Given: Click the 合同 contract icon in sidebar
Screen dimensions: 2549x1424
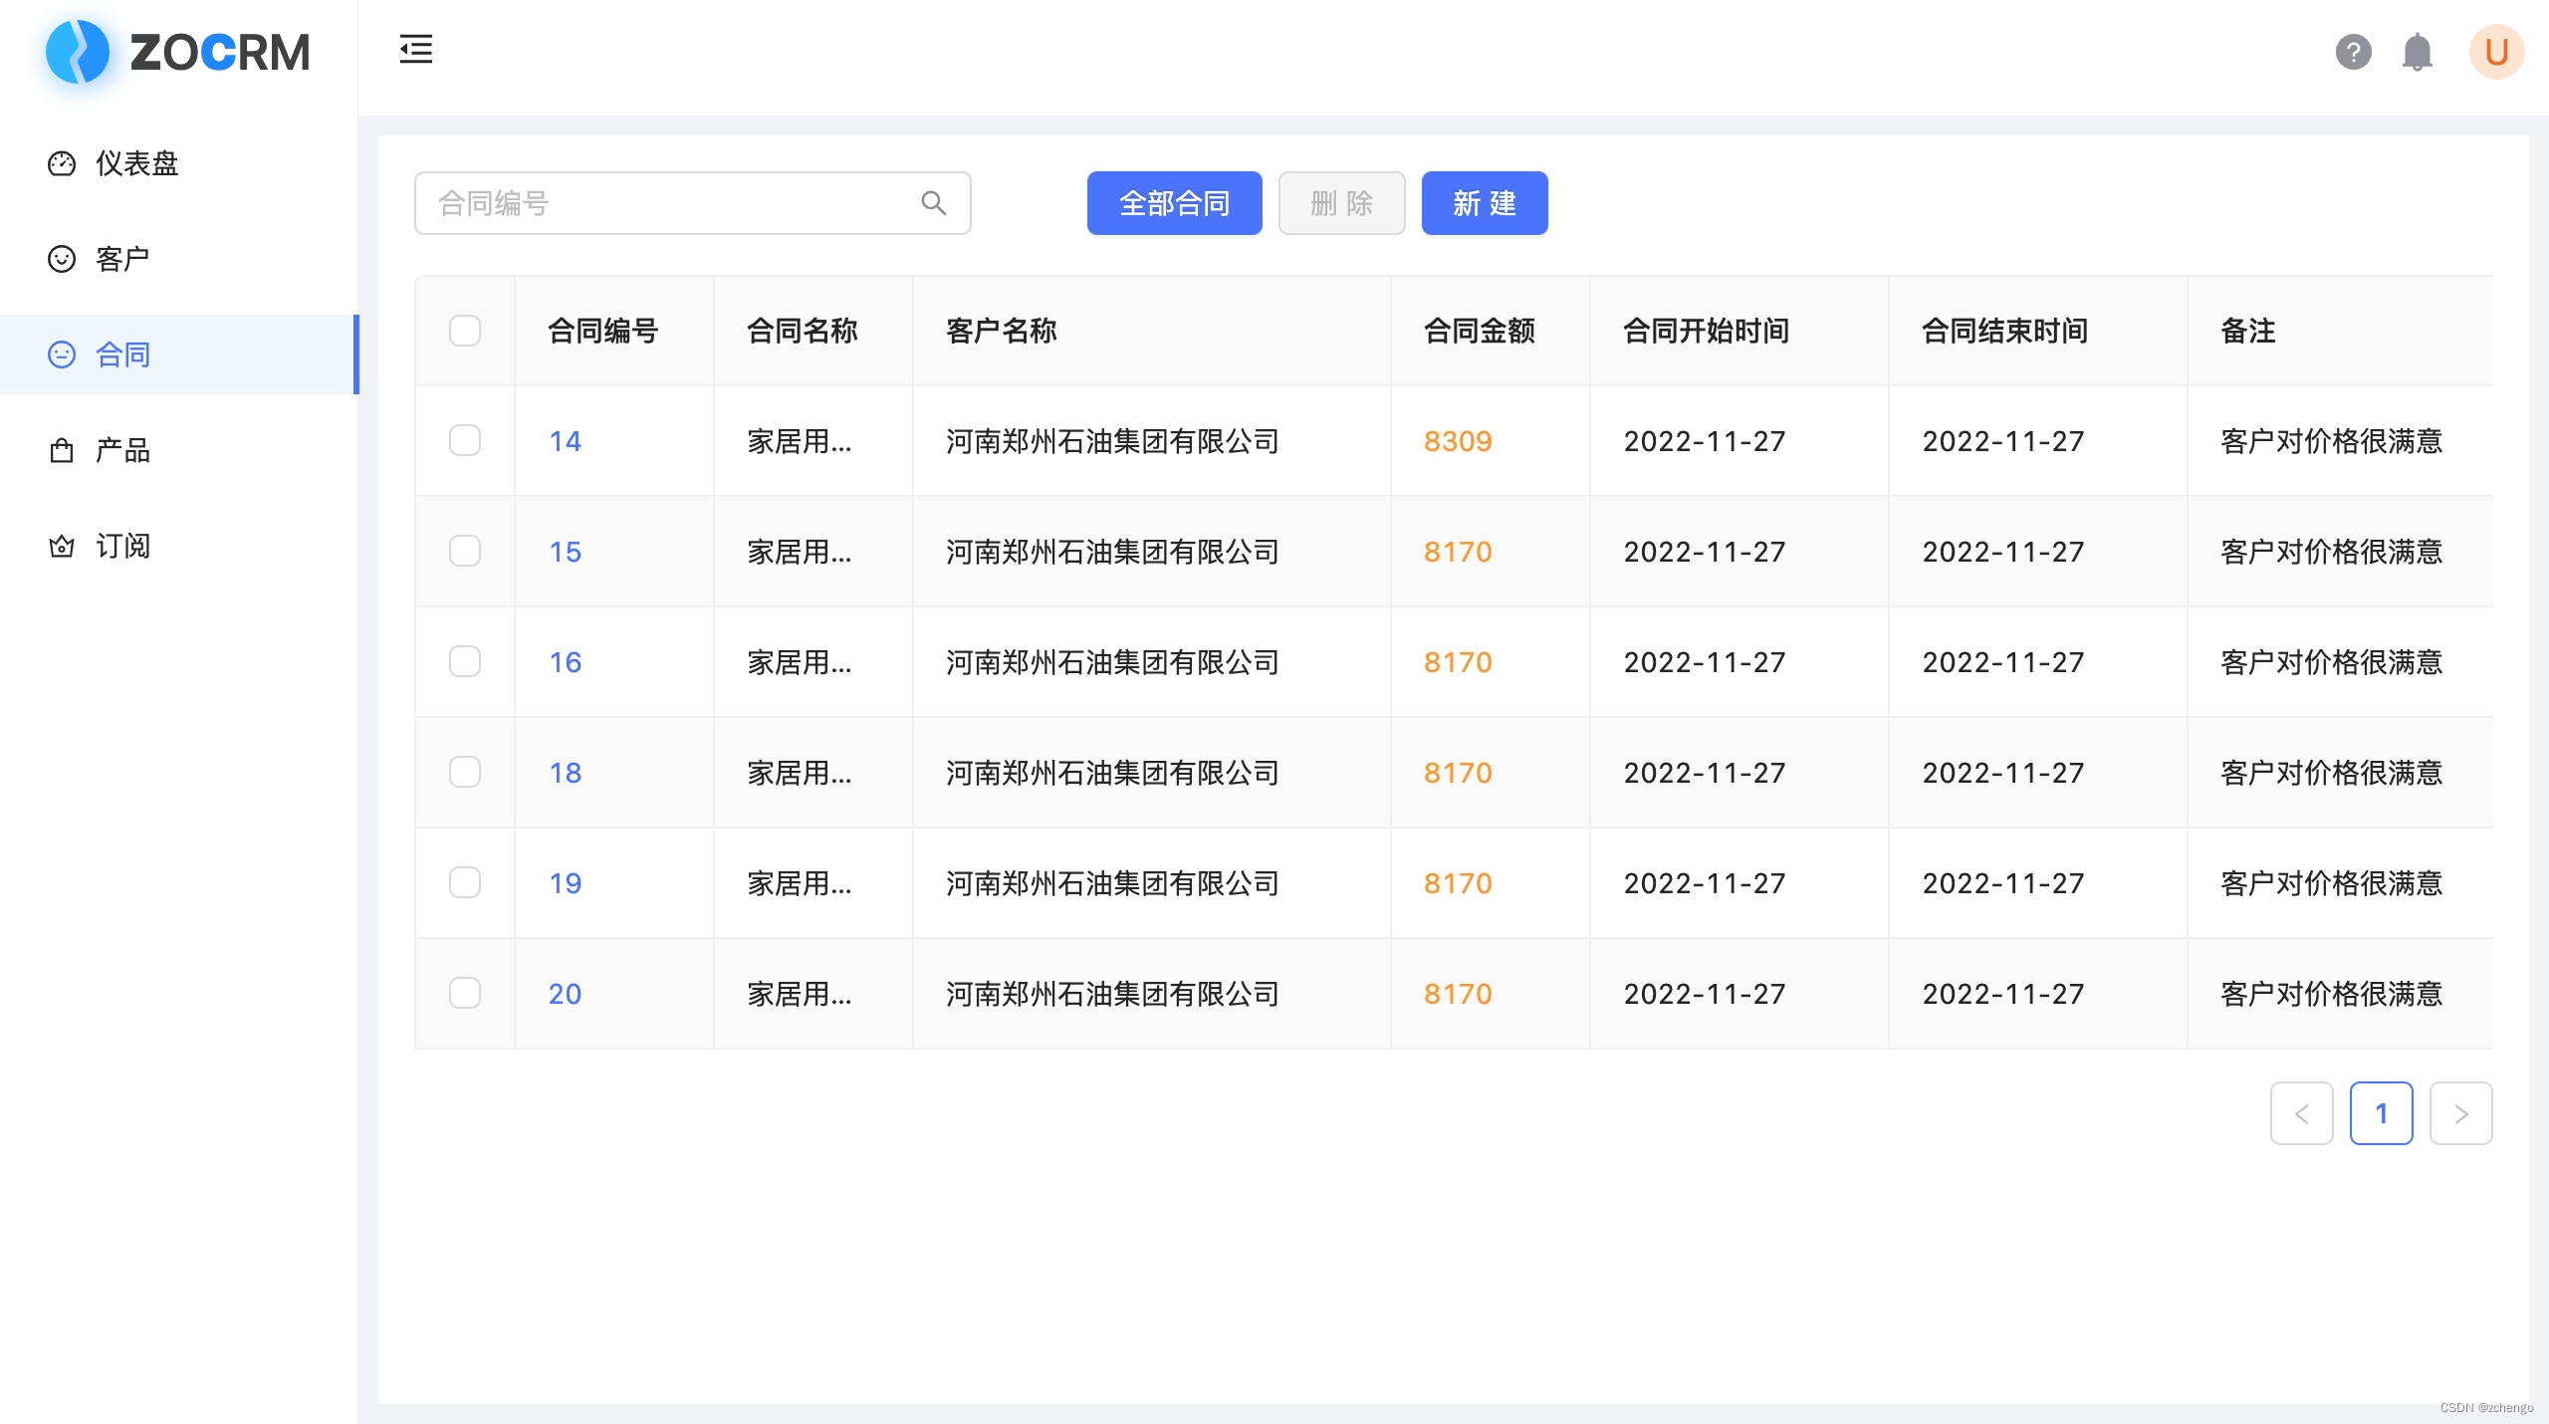Looking at the screenshot, I should (62, 355).
